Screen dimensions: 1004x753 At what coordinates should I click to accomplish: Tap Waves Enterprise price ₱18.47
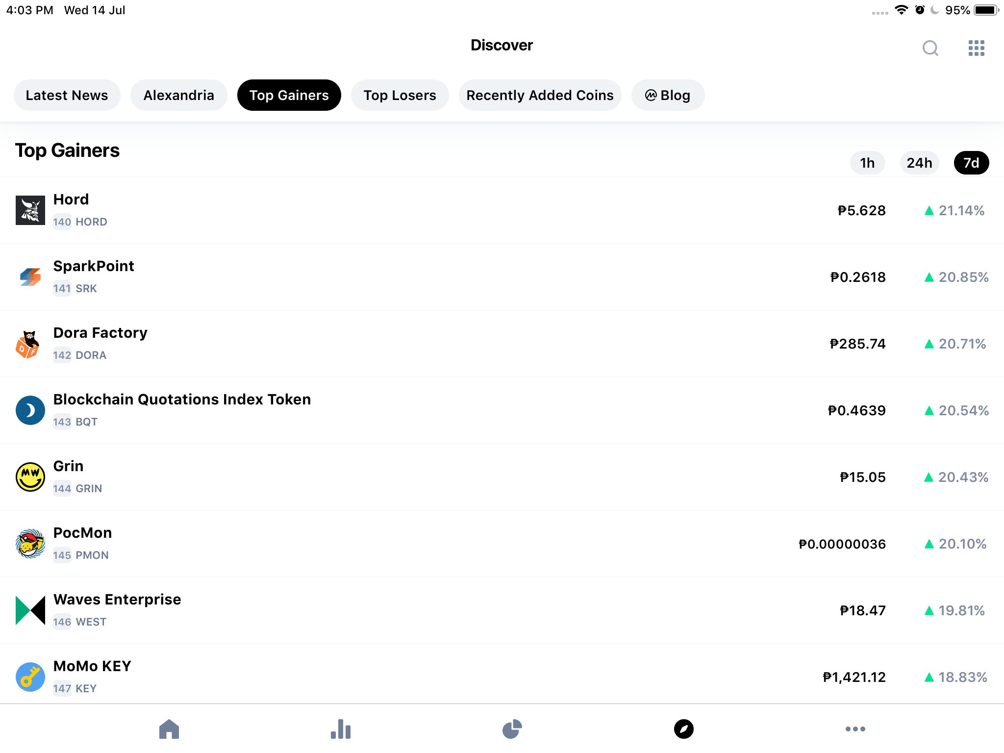point(862,610)
